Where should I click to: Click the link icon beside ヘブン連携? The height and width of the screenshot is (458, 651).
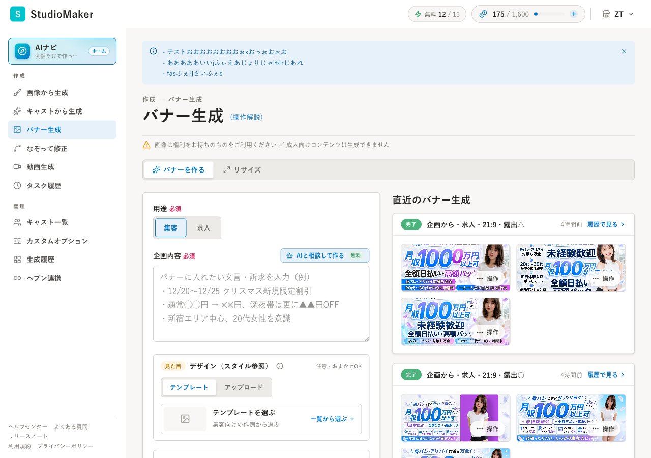coord(17,278)
